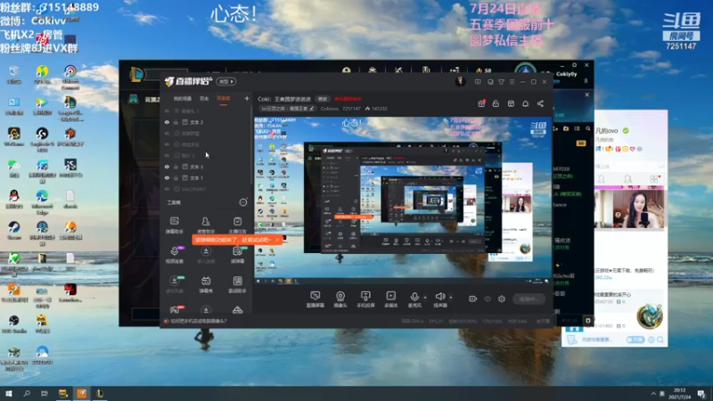
Task: Select the highlighted orange scene tab
Action: click(224, 99)
